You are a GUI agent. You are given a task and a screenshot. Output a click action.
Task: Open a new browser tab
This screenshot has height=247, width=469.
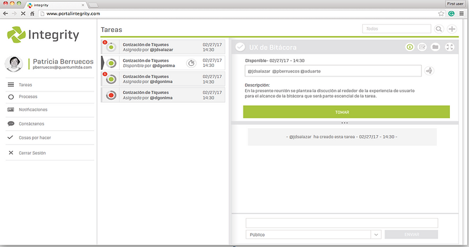93,5
